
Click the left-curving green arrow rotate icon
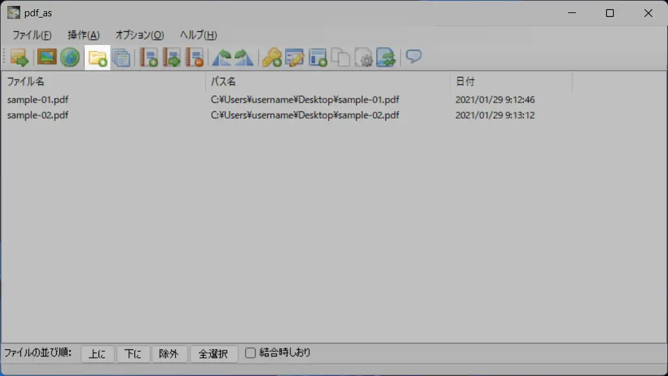tap(222, 57)
